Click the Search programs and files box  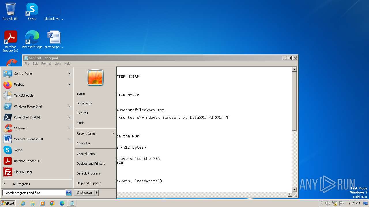click(34, 193)
